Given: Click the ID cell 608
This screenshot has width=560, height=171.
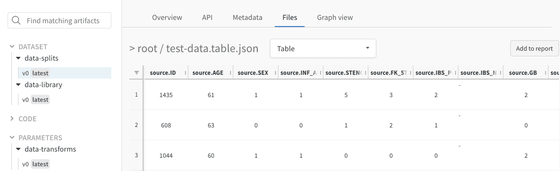Looking at the screenshot, I should coord(166,126).
